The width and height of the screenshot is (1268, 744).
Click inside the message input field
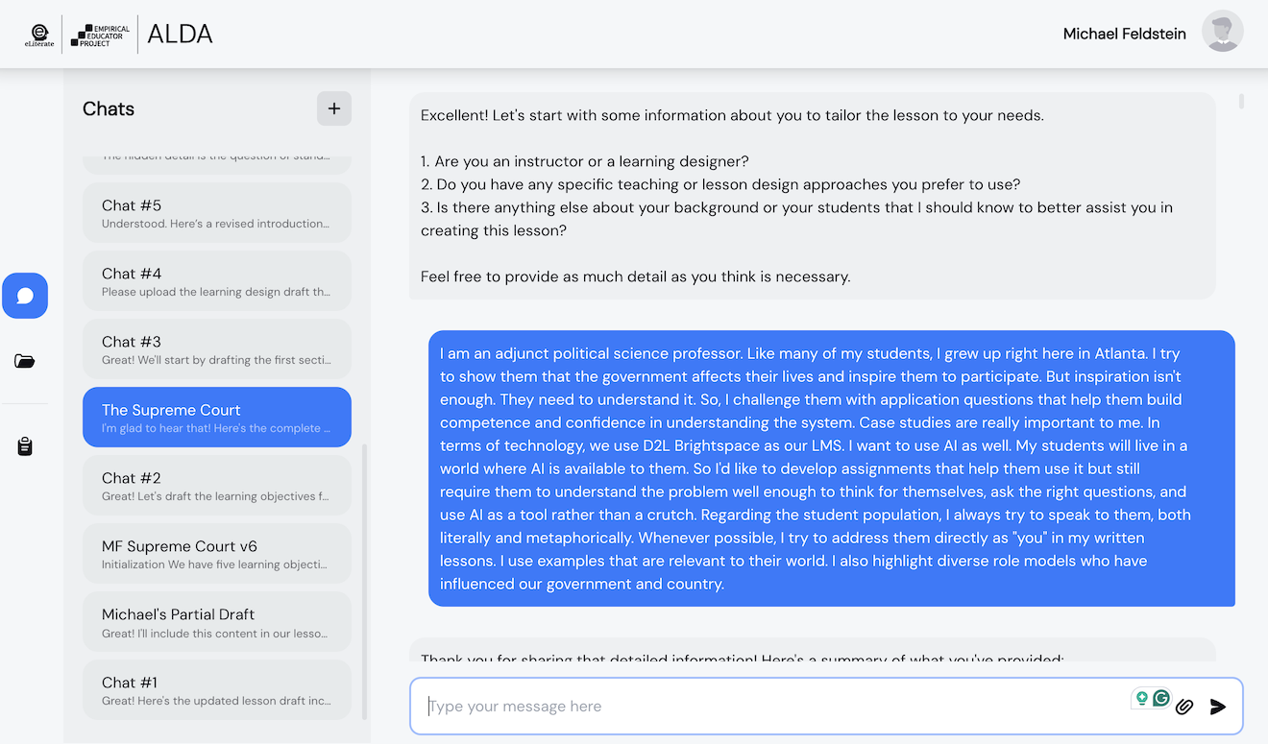(x=672, y=706)
